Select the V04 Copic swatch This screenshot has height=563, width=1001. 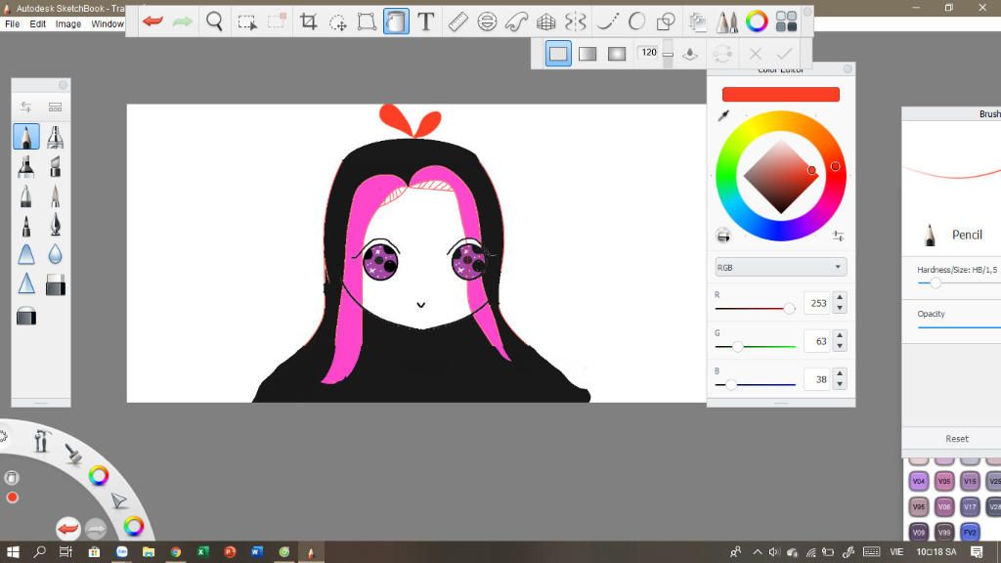[919, 481]
